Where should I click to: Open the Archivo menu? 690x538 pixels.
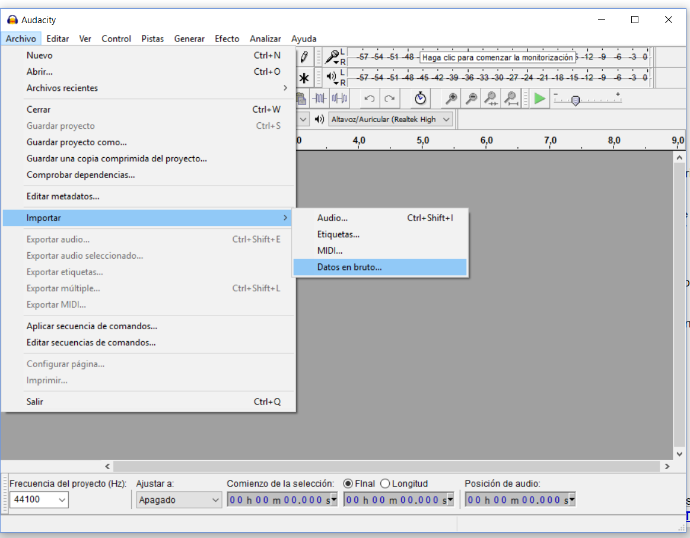pos(21,39)
